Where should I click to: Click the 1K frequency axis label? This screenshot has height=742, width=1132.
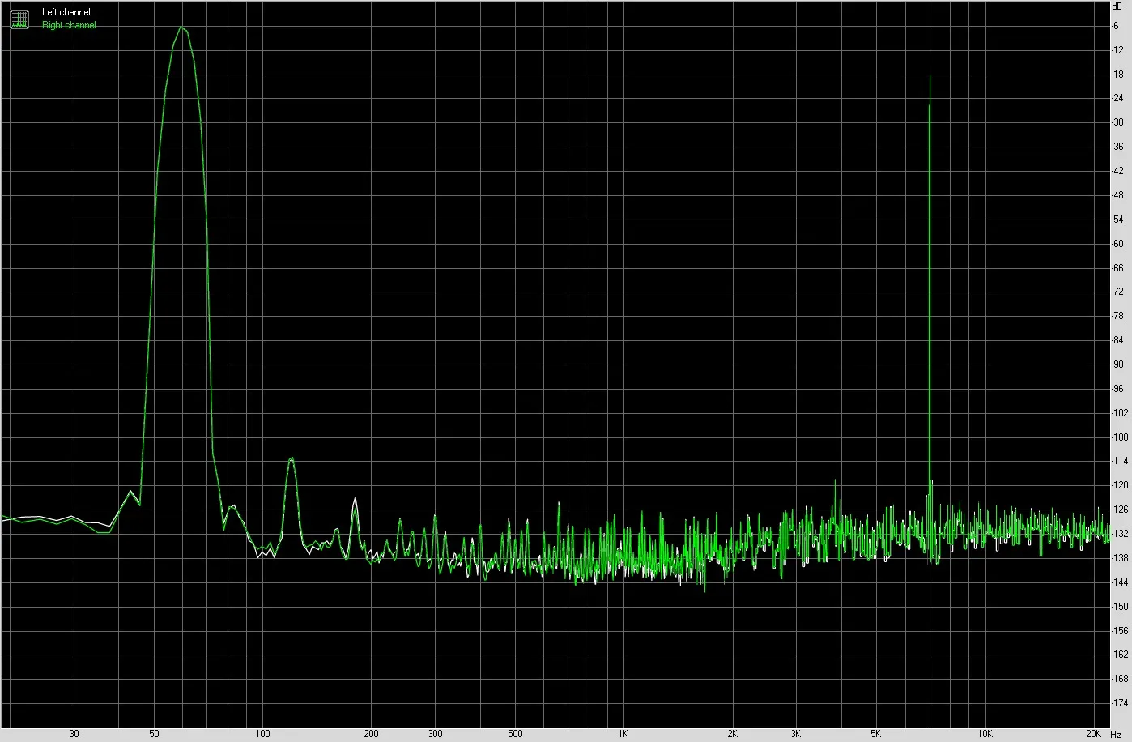click(623, 734)
